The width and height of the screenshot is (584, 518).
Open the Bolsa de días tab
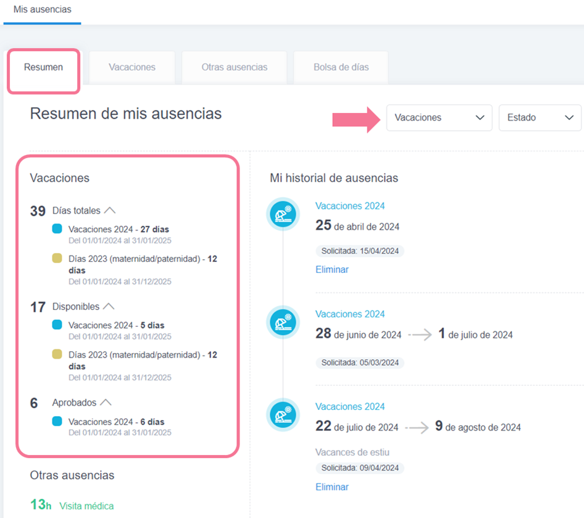(x=341, y=67)
